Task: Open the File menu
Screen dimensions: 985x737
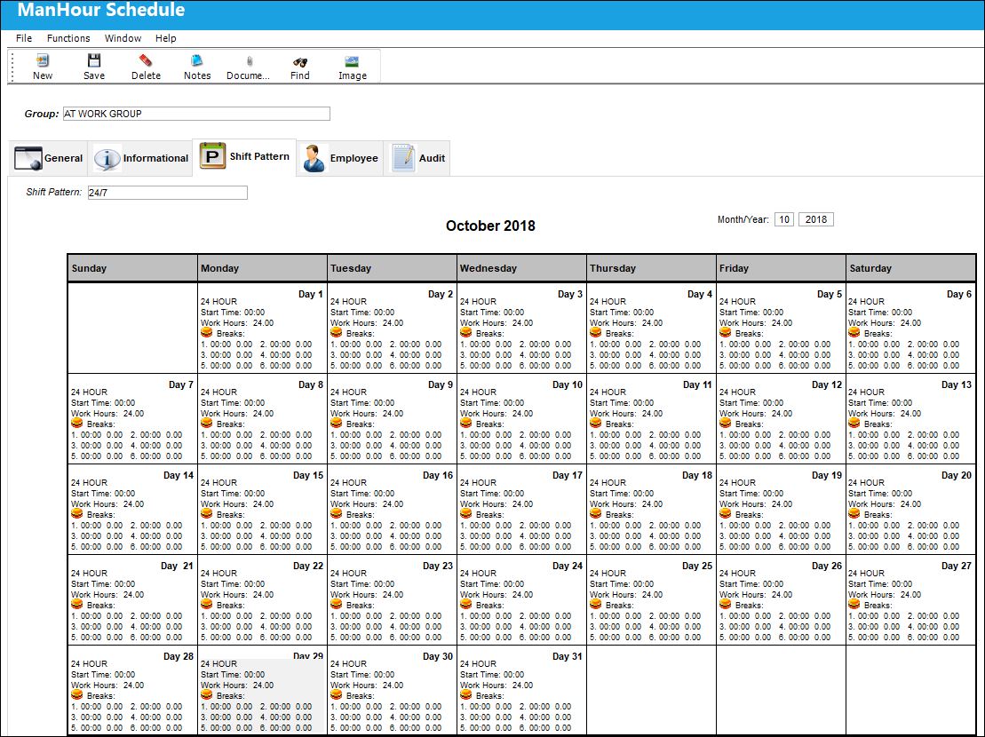Action: tap(24, 38)
